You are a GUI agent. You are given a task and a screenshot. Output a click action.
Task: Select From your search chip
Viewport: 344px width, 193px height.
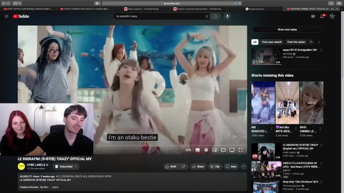pos(272,42)
